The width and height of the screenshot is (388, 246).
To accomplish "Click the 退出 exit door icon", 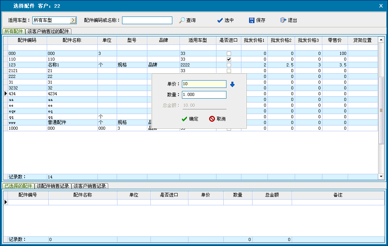I will (x=283, y=20).
